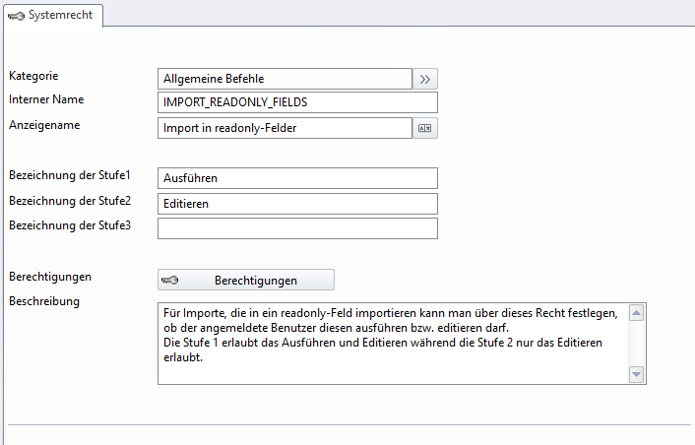The image size is (695, 445).
Task: Click the Berechtigungen label on the left
Action: [50, 277]
